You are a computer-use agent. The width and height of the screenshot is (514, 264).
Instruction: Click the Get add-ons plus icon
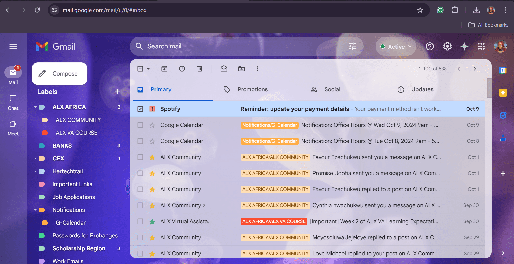click(x=503, y=174)
